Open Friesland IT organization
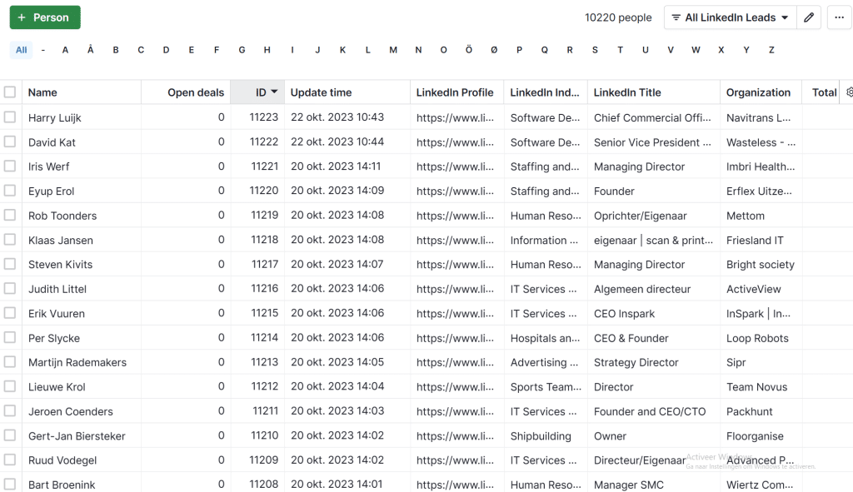The height and width of the screenshot is (492, 853). point(755,241)
